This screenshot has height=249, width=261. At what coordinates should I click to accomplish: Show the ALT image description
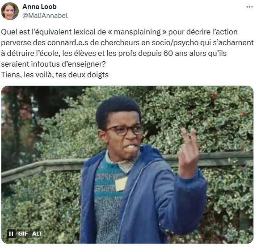point(37,234)
